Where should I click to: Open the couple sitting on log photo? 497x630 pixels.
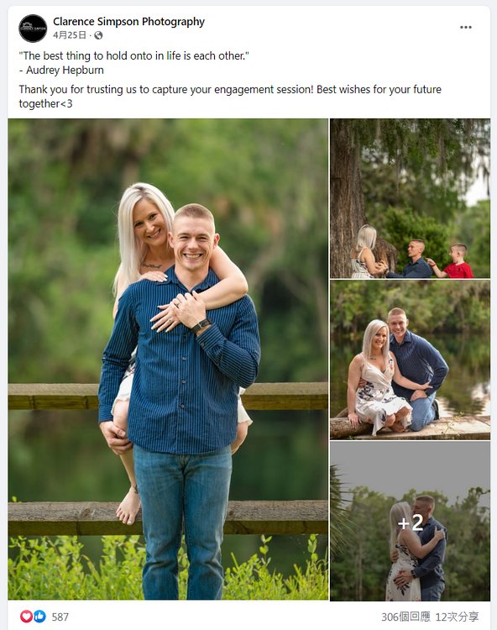(x=410, y=360)
